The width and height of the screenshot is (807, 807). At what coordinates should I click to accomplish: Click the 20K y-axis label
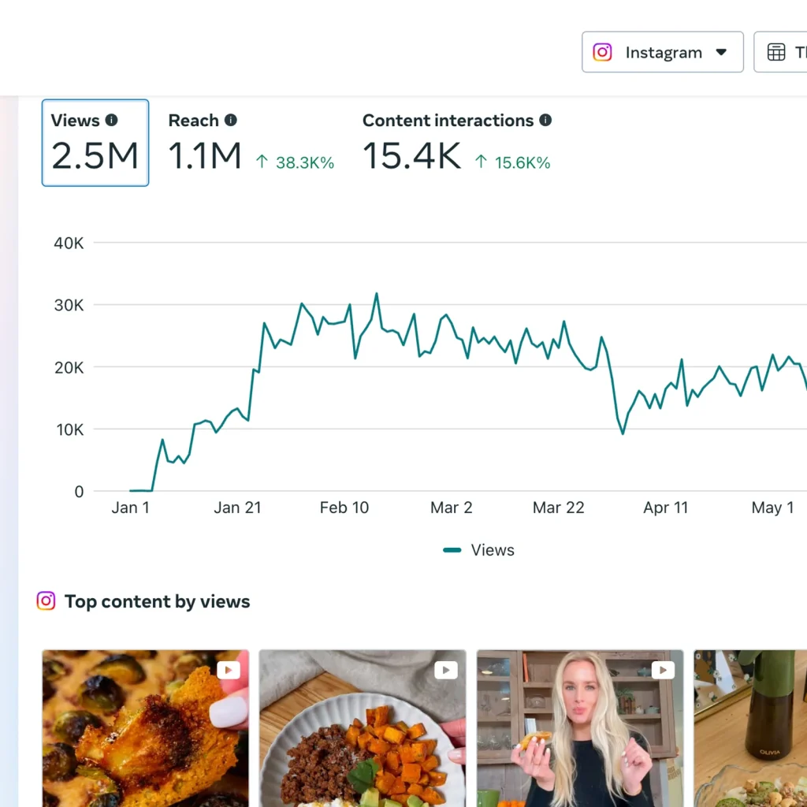[x=69, y=367]
